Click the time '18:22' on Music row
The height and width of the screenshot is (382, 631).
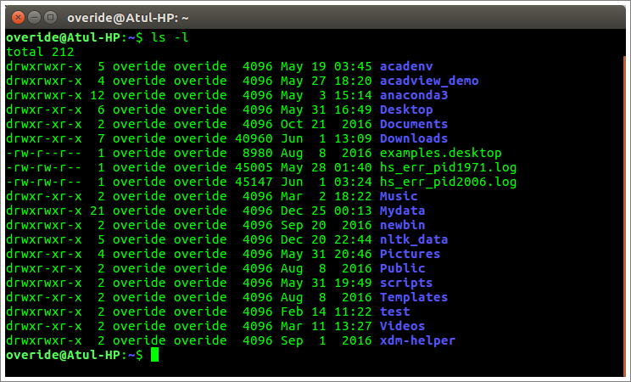point(353,196)
